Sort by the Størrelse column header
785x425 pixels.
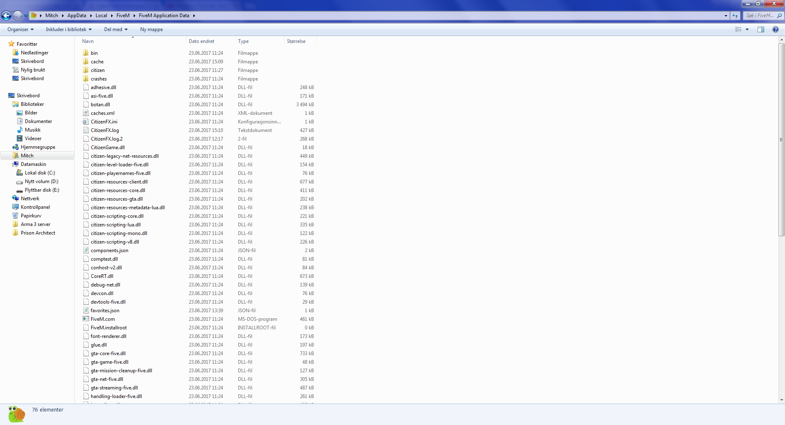(x=301, y=41)
